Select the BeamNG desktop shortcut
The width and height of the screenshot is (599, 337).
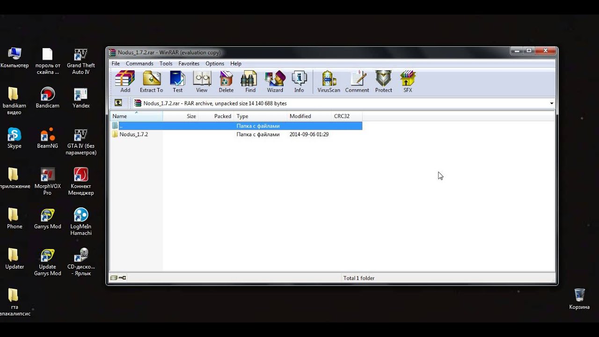coord(47,138)
